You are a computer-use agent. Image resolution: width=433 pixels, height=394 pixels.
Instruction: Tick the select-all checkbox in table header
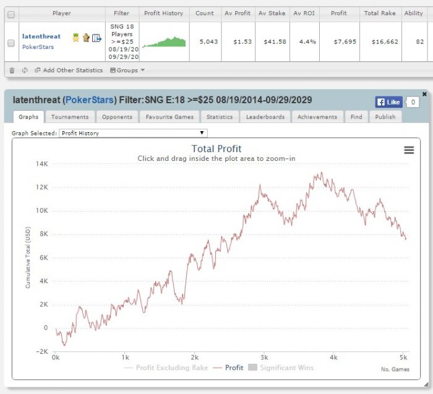[x=11, y=14]
